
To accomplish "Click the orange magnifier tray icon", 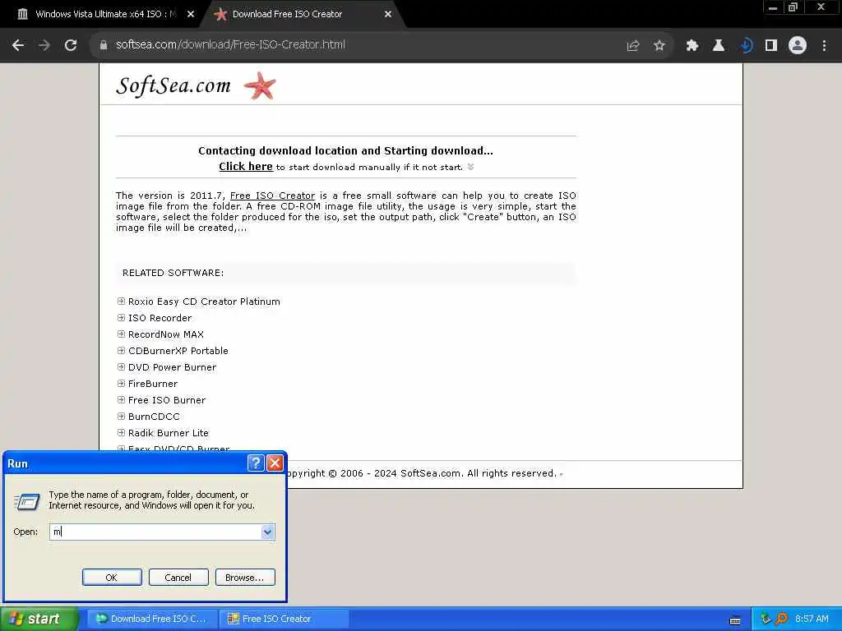I will (781, 619).
